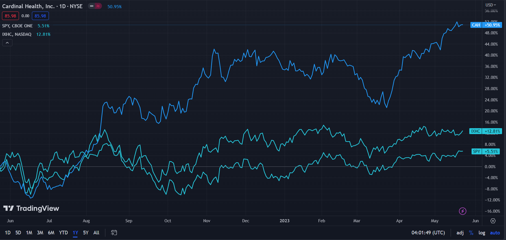The image size is (506, 240).
Task: Click the 04:01:49 (UTC) timezone button
Action: (428, 233)
